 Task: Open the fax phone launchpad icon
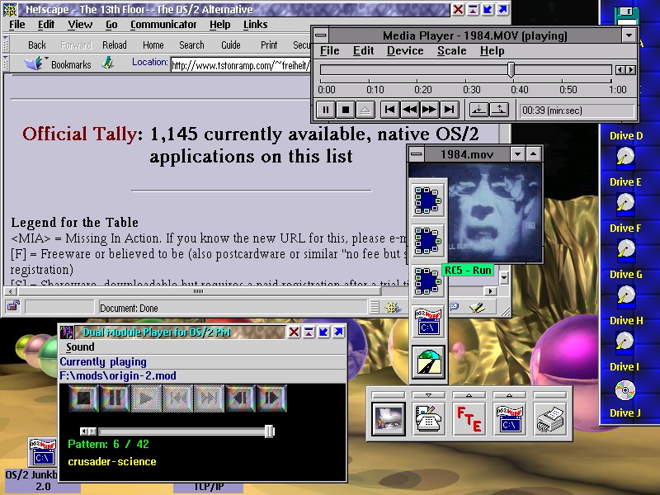(x=428, y=419)
